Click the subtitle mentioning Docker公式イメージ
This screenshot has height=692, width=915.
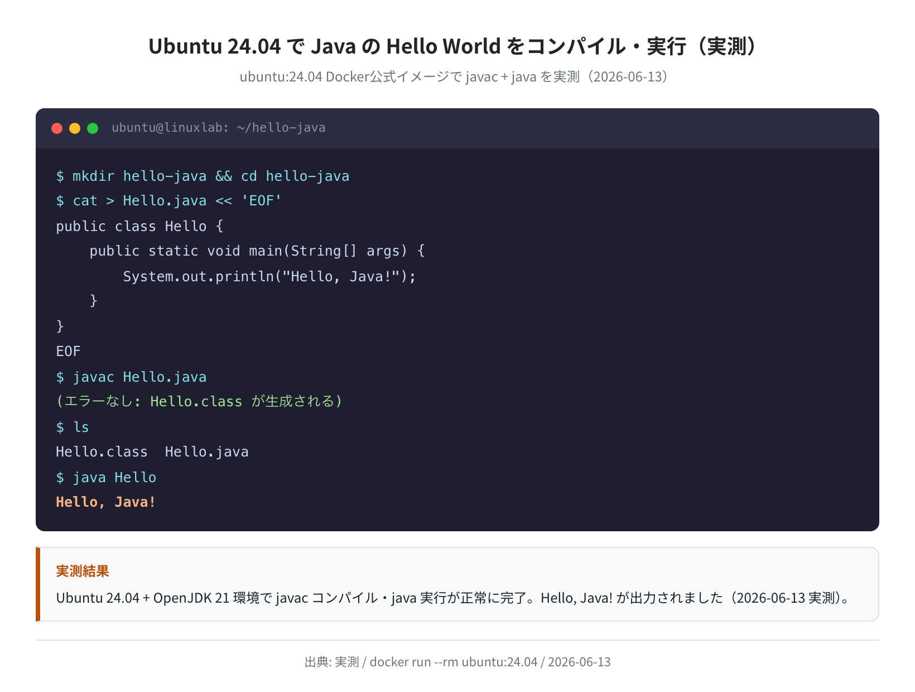coord(457,76)
